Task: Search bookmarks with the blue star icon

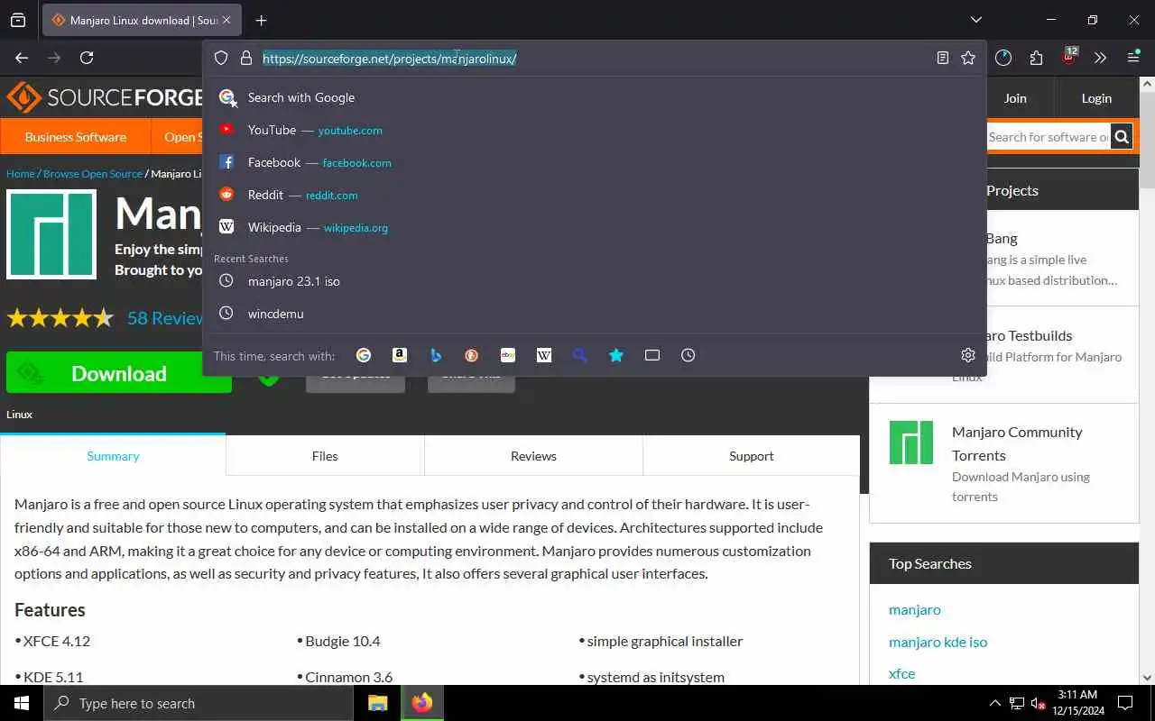Action: coord(616,355)
